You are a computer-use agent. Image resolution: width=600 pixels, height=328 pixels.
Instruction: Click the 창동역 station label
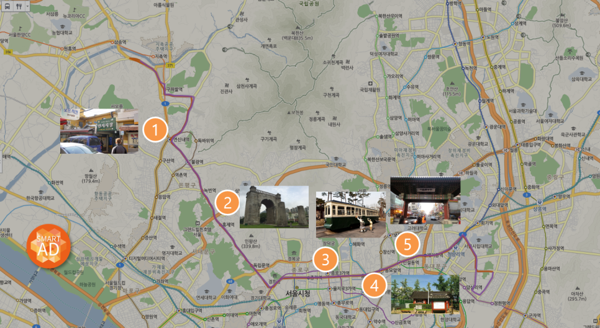pyautogui.click(x=465, y=43)
